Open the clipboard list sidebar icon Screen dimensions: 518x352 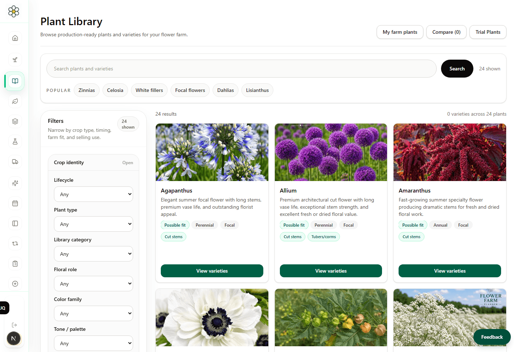point(15,264)
